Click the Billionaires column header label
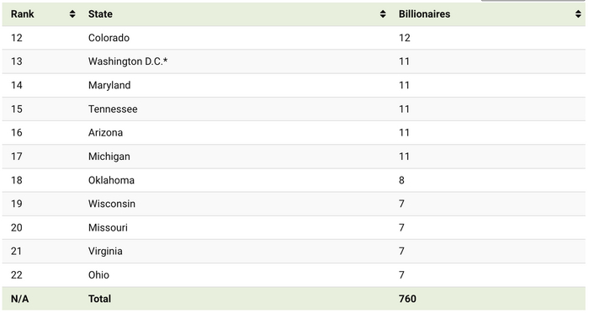The width and height of the screenshot is (589, 324). pos(424,14)
